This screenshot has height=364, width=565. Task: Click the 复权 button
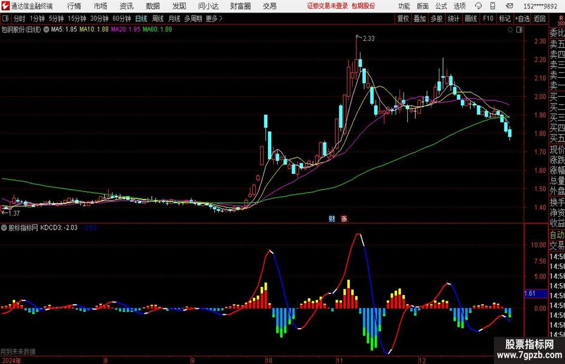tap(403, 19)
